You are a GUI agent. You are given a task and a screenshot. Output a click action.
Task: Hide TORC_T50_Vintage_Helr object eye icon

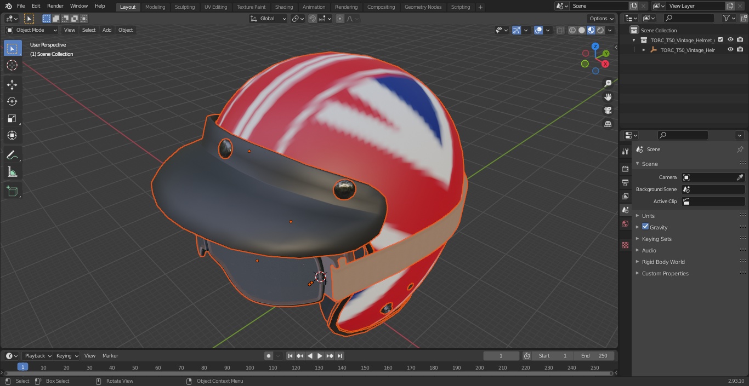[730, 49]
